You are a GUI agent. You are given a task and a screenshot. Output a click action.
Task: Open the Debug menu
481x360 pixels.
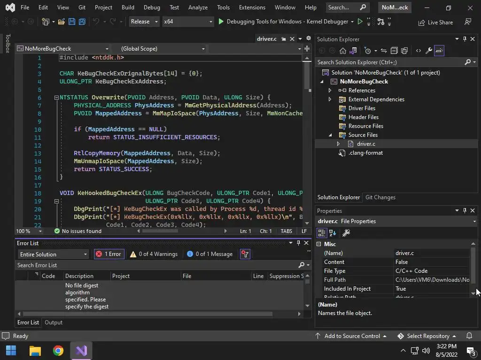click(152, 7)
